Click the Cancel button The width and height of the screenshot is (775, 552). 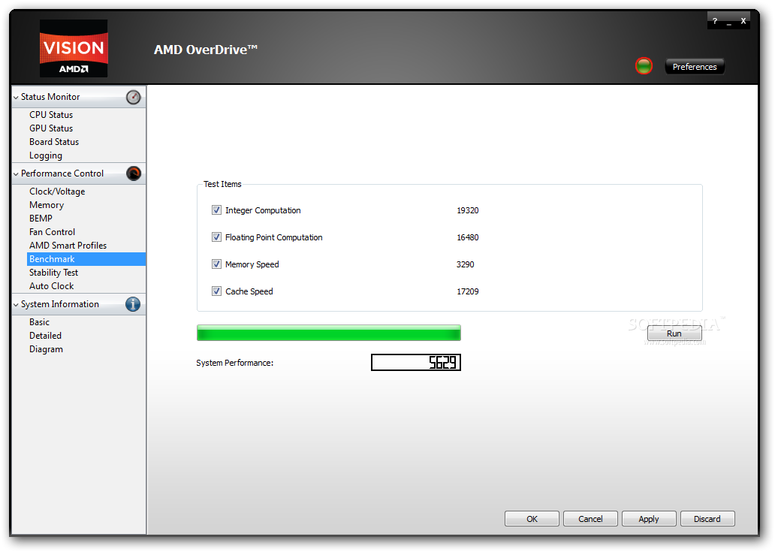[x=590, y=519]
